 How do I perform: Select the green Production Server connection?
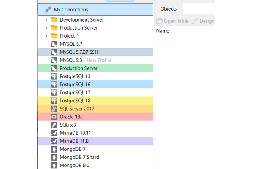coord(95,68)
